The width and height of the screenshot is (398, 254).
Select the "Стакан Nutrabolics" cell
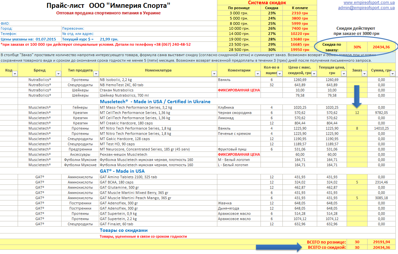coord(158,90)
